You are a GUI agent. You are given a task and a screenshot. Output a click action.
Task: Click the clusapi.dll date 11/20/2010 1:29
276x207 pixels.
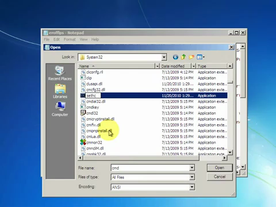(x=178, y=84)
